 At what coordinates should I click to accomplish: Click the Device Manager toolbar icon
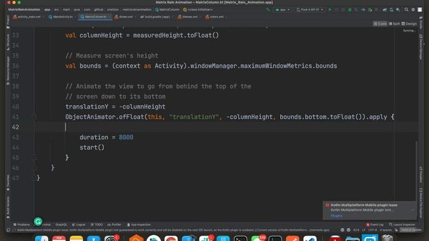(x=391, y=9)
